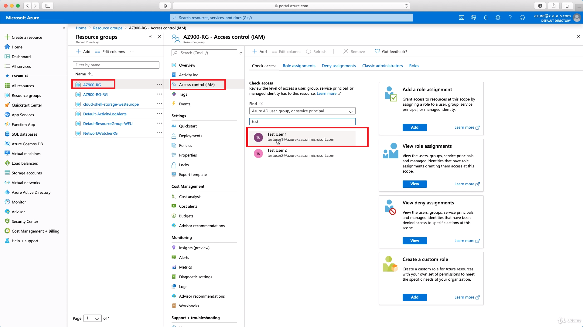Image resolution: width=583 pixels, height=327 pixels.
Task: Open the DefaultResourceGroup-WEU resource group
Action: click(x=108, y=124)
